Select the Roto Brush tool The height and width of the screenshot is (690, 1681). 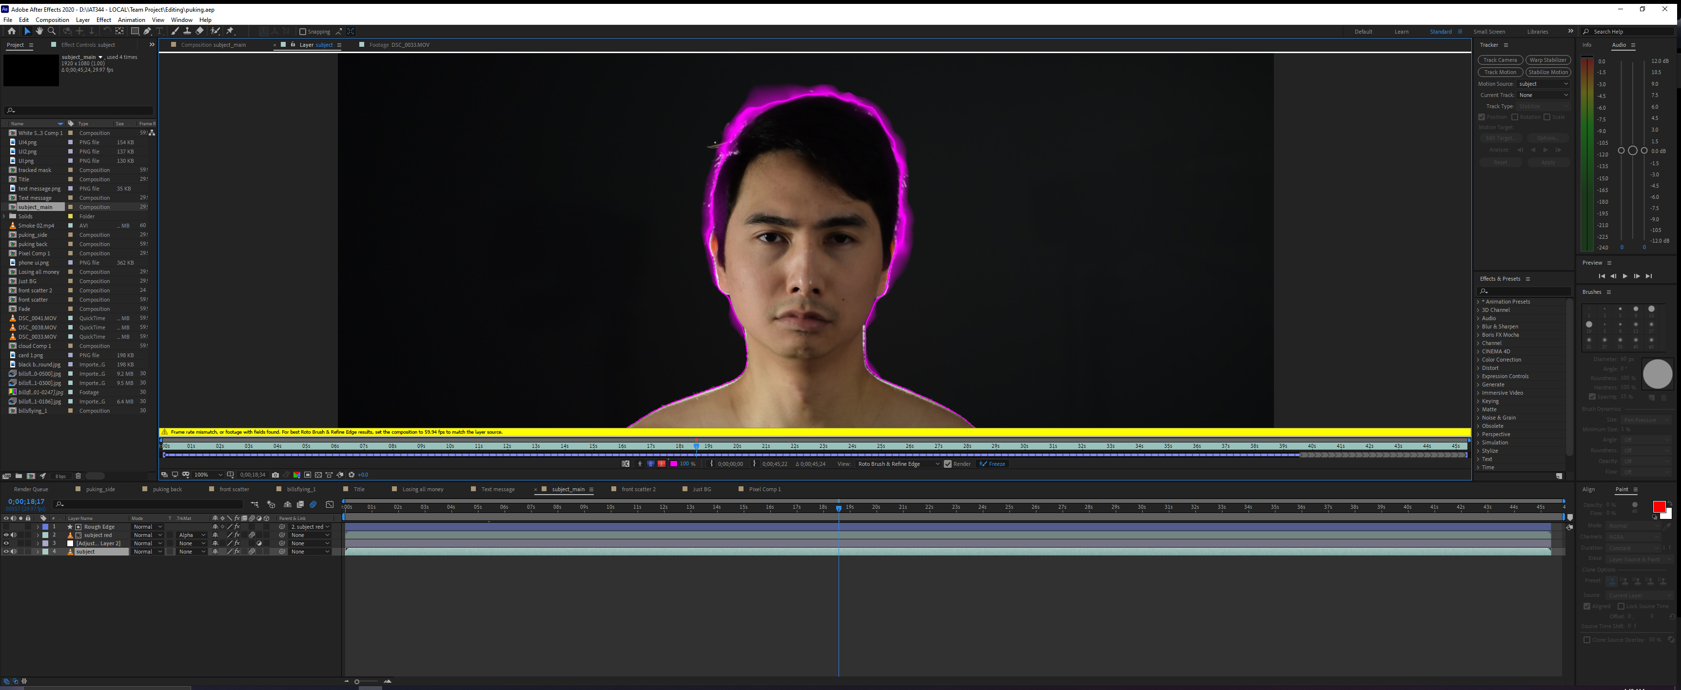[215, 31]
